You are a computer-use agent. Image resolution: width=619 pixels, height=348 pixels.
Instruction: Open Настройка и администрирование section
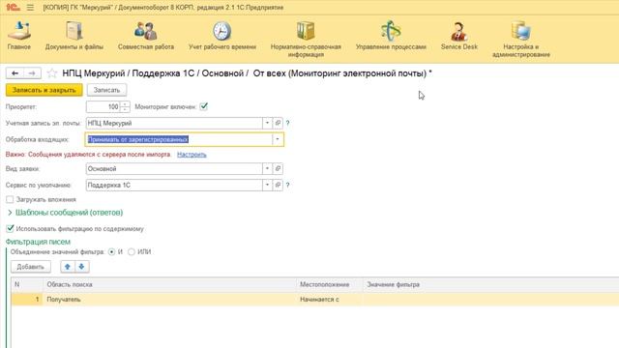tap(521, 39)
